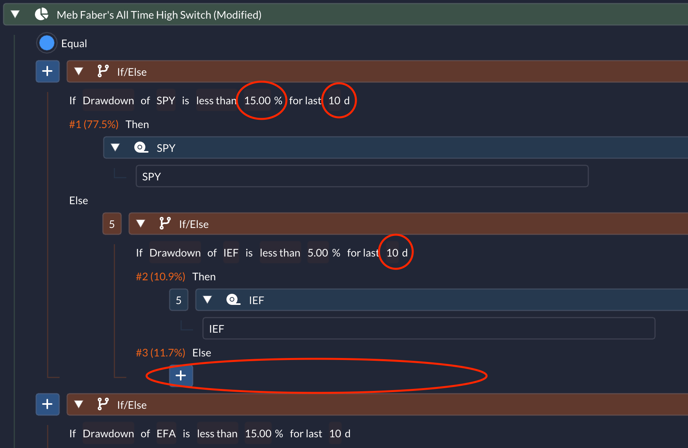Click the asset icon in the SPY header
This screenshot has width=688, height=448.
click(x=141, y=147)
